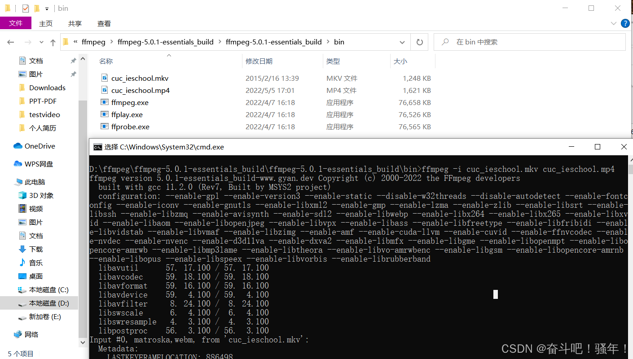This screenshot has width=633, height=359.
Task: Go up one folder level arrow
Action: tap(53, 42)
